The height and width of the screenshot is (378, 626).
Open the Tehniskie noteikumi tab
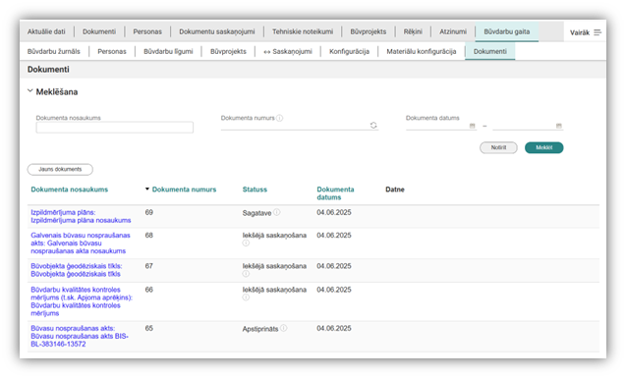pyautogui.click(x=303, y=31)
